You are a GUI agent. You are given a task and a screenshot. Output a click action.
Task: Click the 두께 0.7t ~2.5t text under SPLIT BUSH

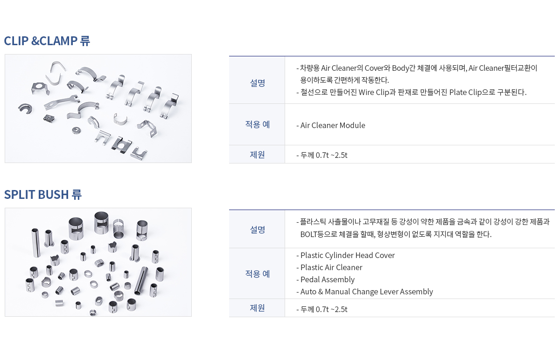[x=322, y=309]
